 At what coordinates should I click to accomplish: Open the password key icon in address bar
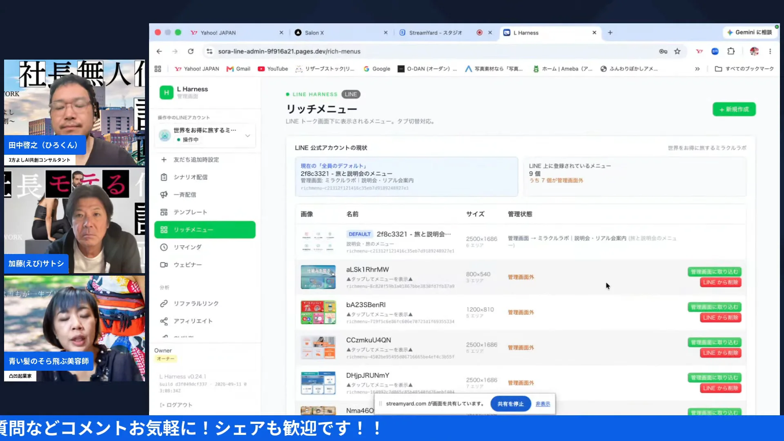pos(663,51)
